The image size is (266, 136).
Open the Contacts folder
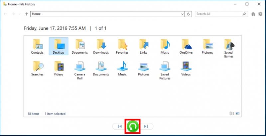click(x=37, y=46)
